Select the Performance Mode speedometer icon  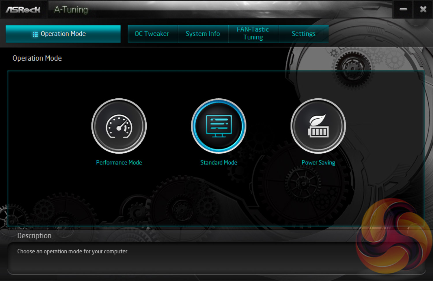pyautogui.click(x=119, y=126)
